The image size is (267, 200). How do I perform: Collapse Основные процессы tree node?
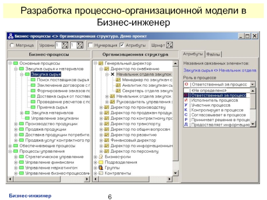click(x=10, y=63)
